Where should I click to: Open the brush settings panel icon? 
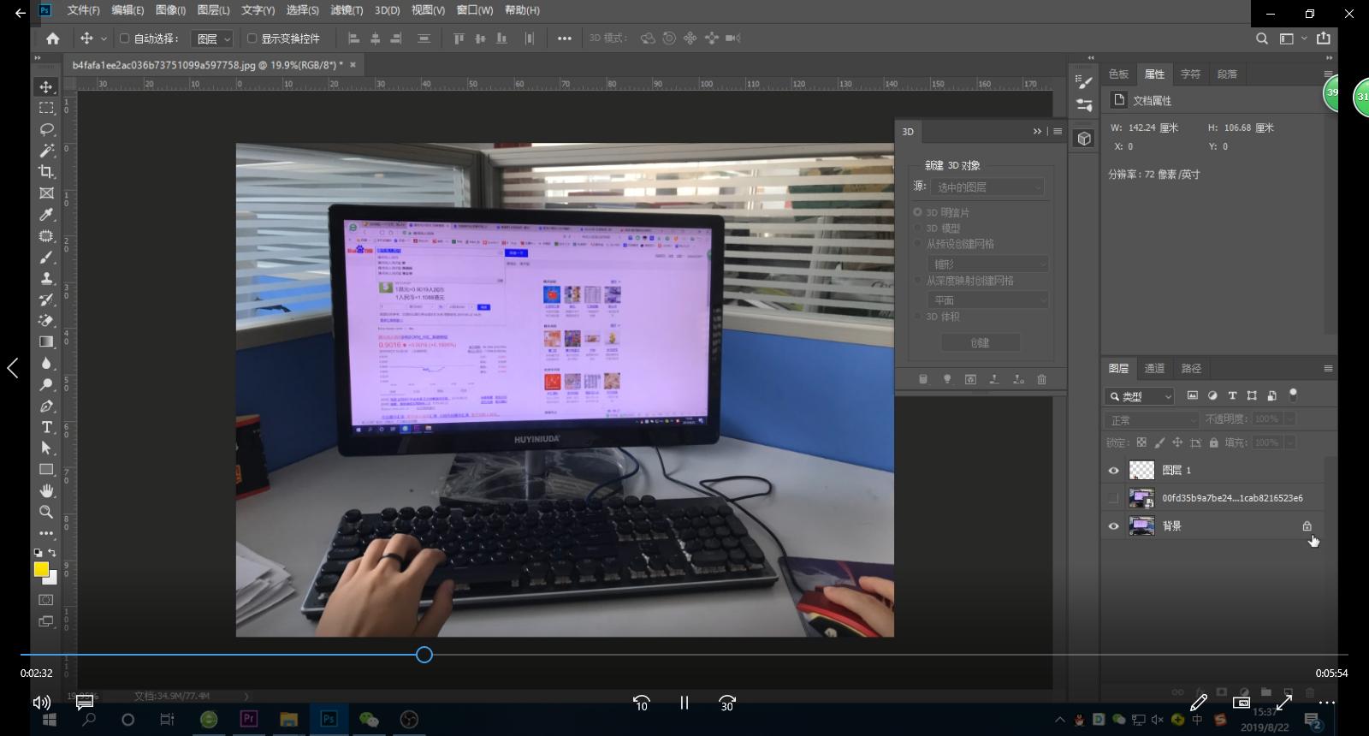1084,82
